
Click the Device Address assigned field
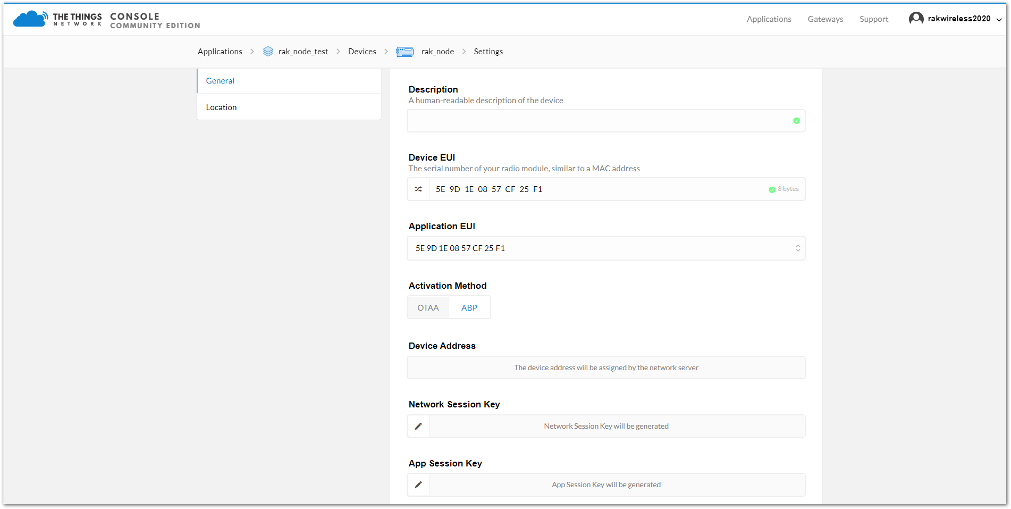[606, 368]
